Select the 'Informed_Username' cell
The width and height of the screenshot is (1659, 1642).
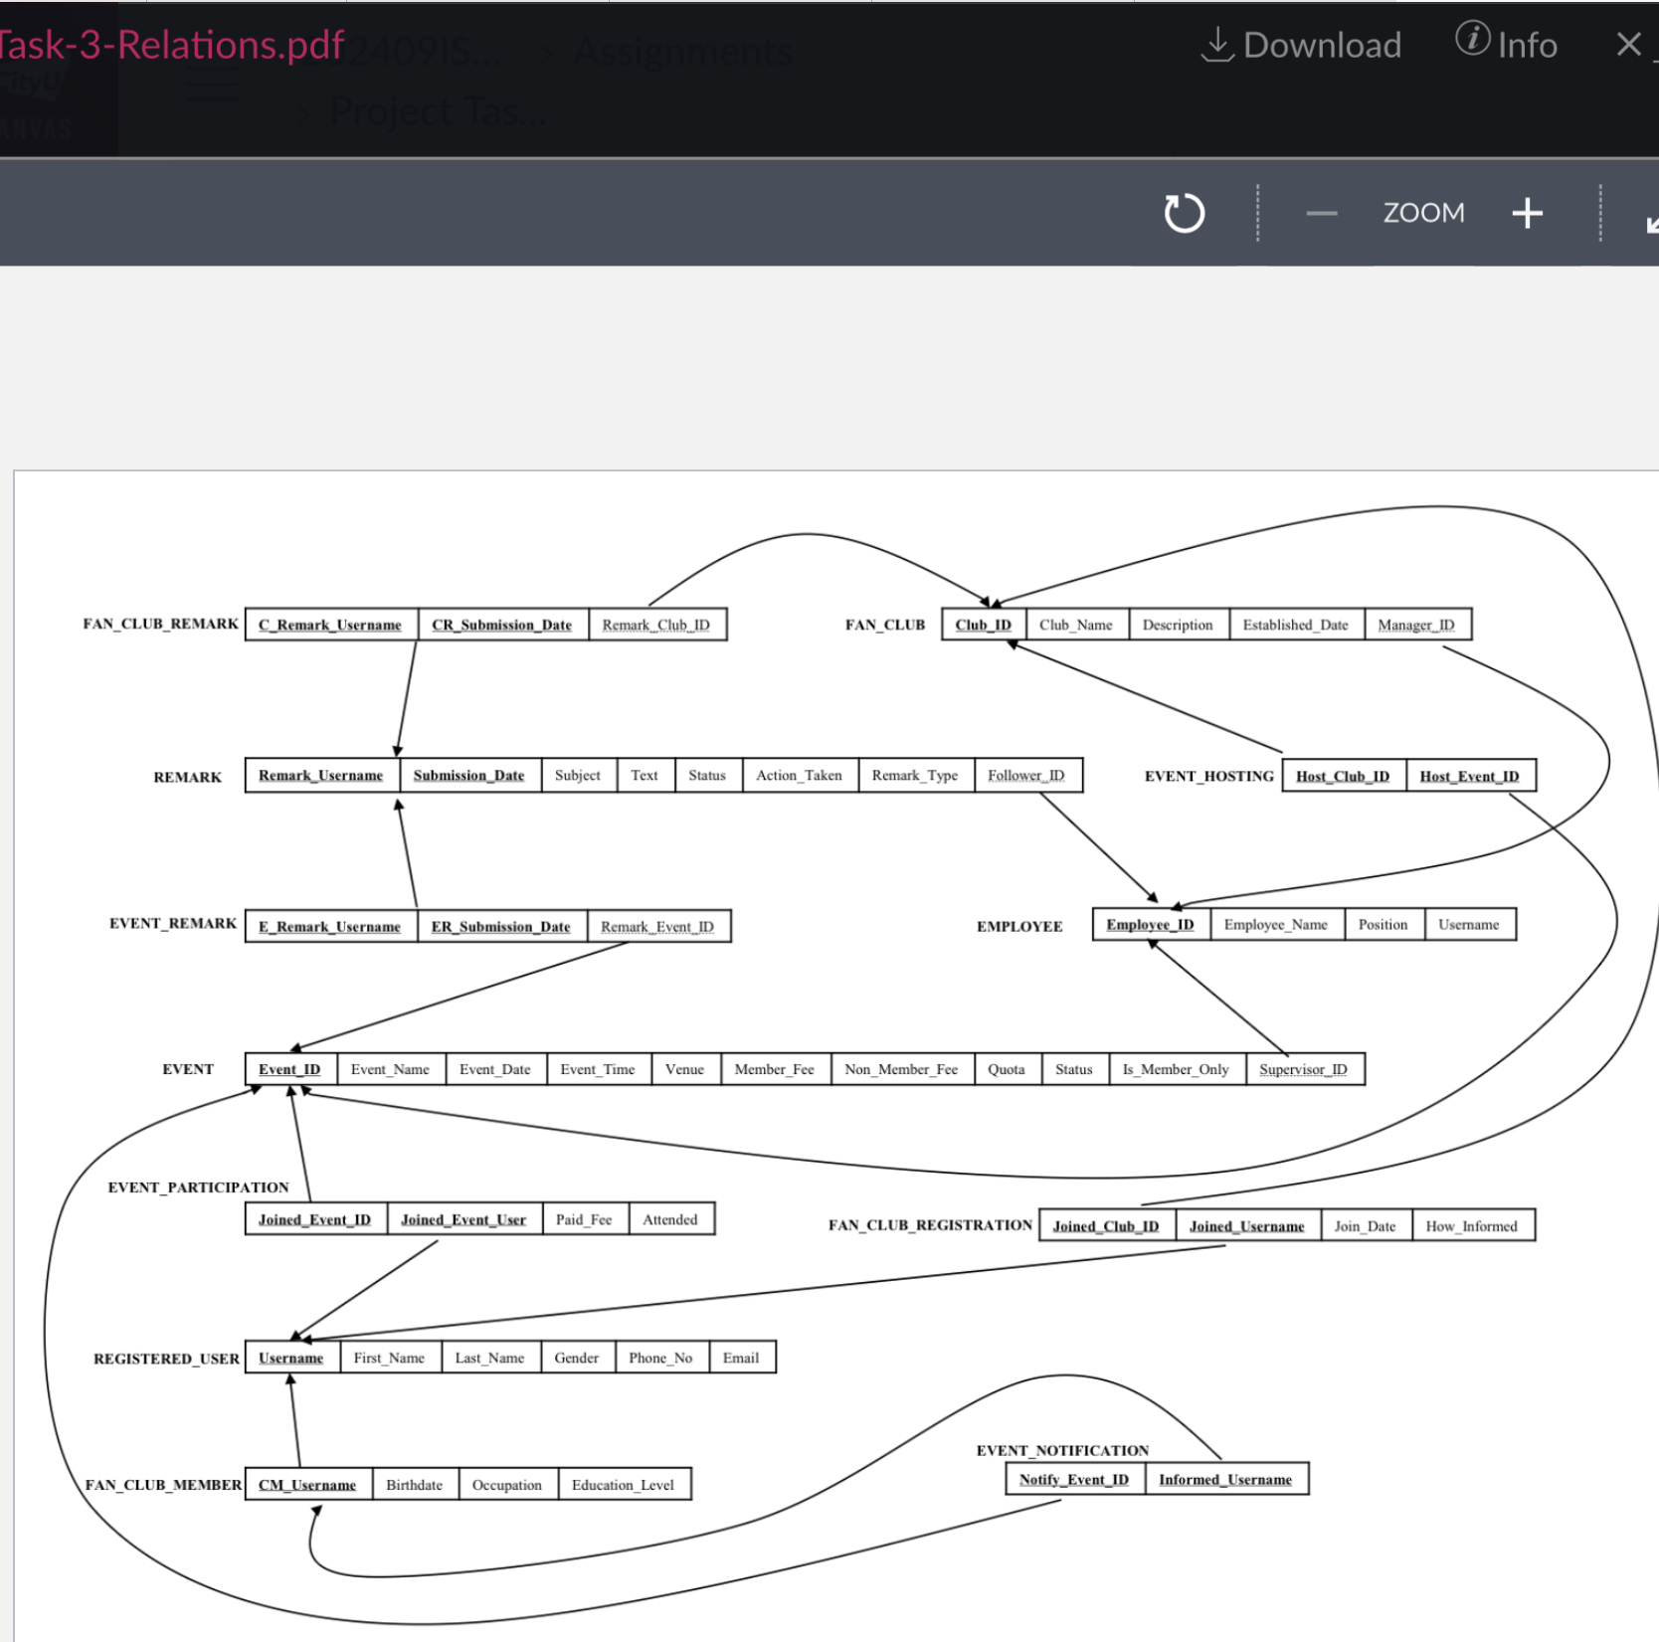pos(1226,1480)
